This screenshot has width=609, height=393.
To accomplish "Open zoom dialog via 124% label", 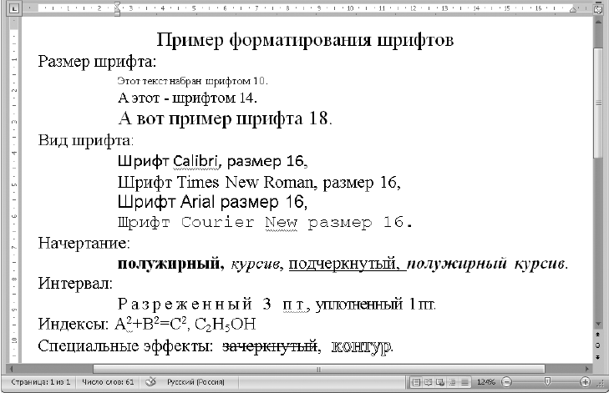I will coord(486,382).
